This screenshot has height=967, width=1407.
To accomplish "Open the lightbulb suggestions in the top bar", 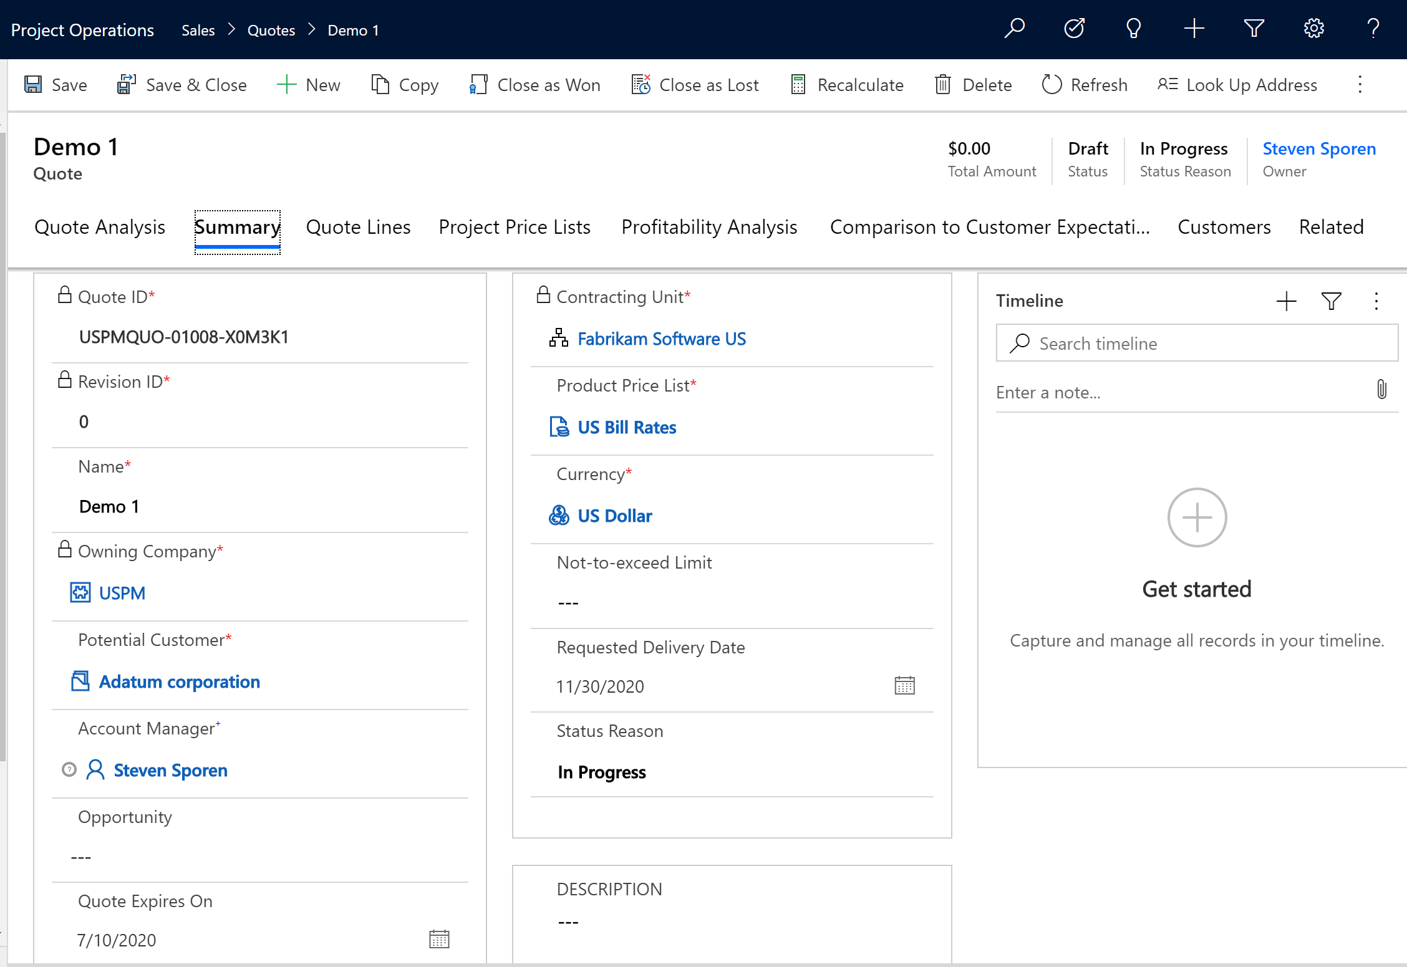I will point(1133,28).
